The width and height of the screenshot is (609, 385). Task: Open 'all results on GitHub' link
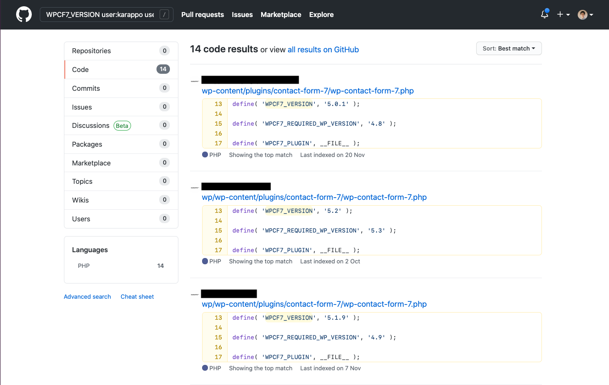(x=323, y=50)
